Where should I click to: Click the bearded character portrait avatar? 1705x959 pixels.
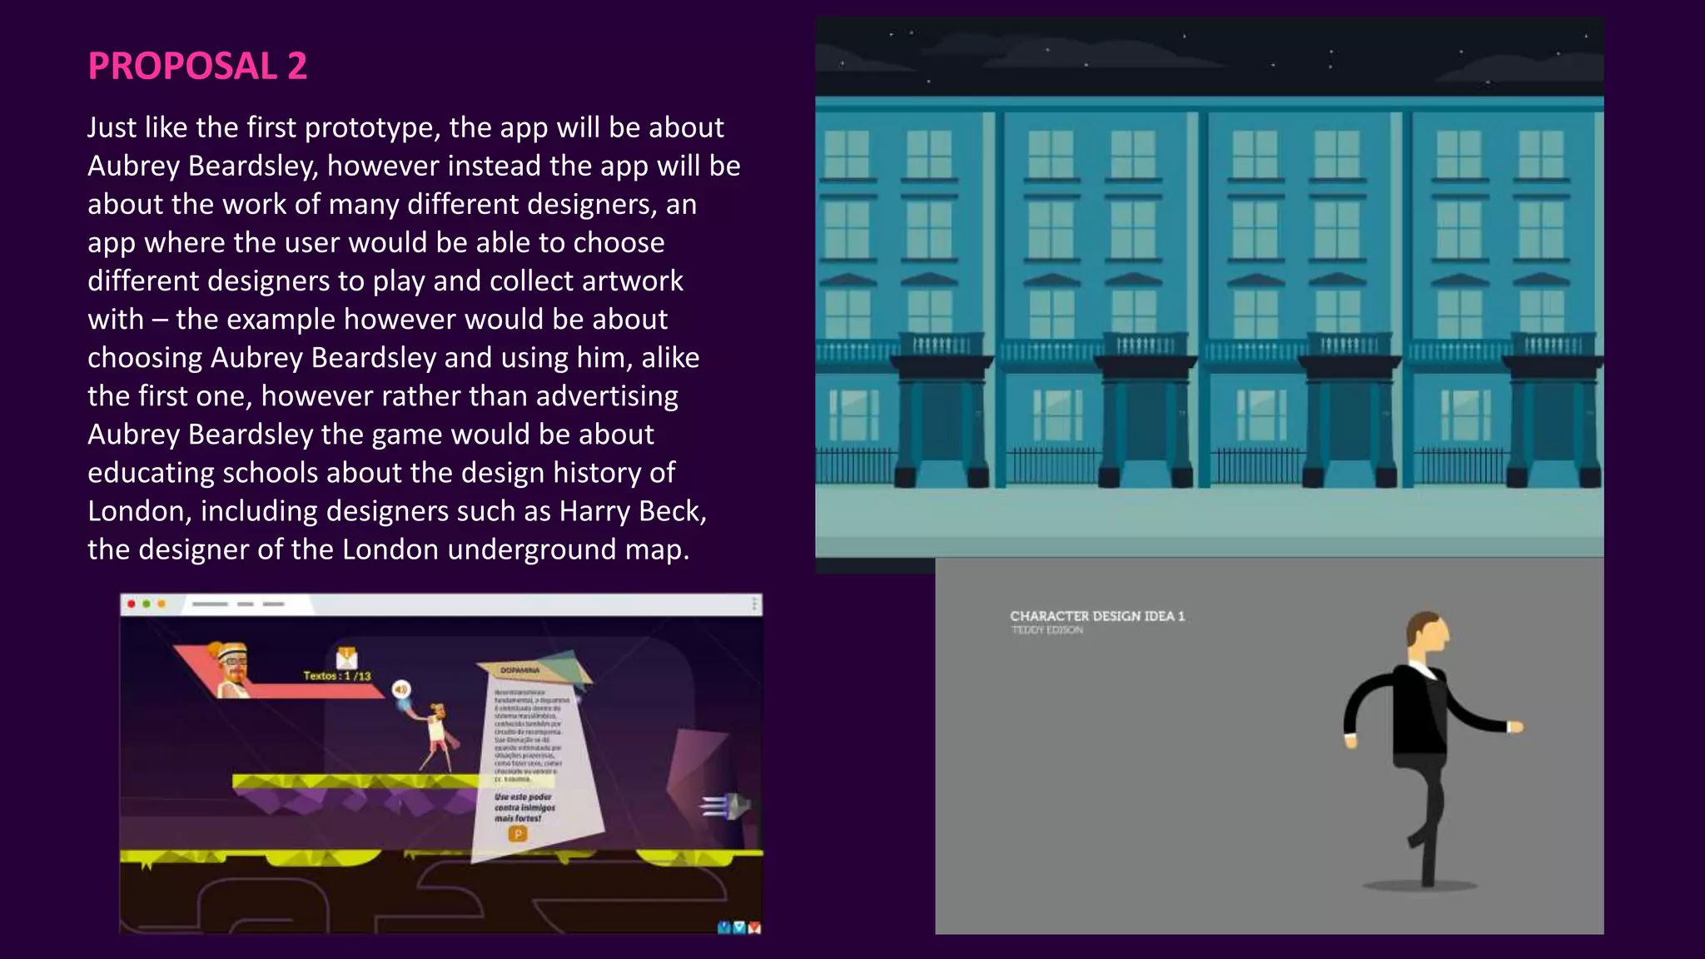point(231,668)
